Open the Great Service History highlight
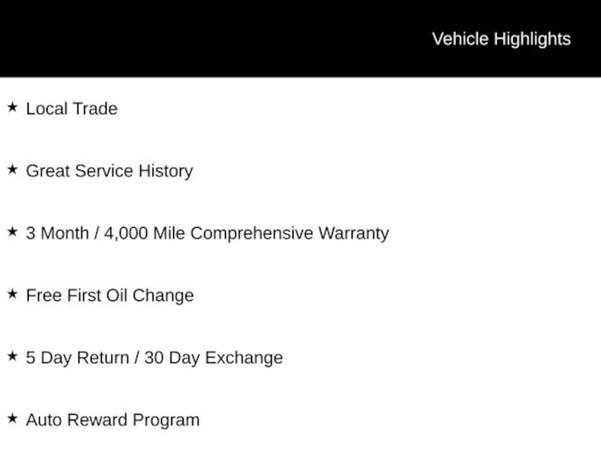The height and width of the screenshot is (451, 601). tap(109, 171)
